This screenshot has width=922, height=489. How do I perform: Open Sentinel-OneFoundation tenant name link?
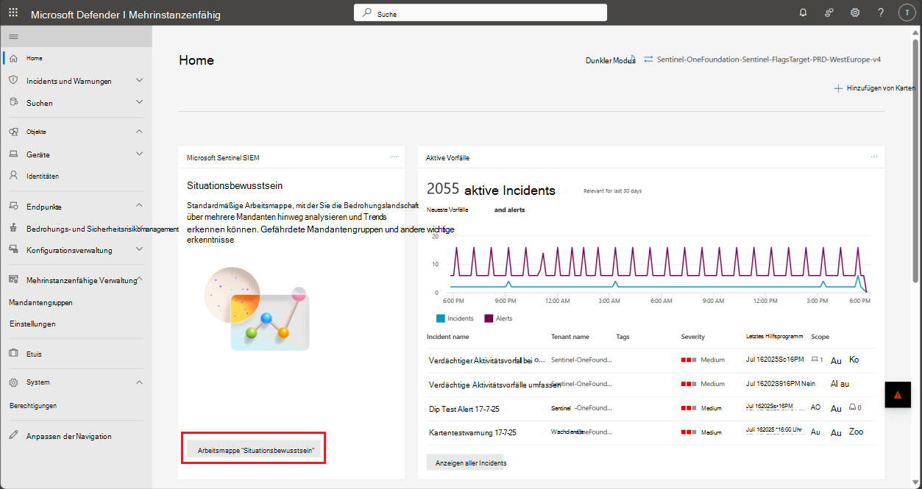(x=769, y=60)
